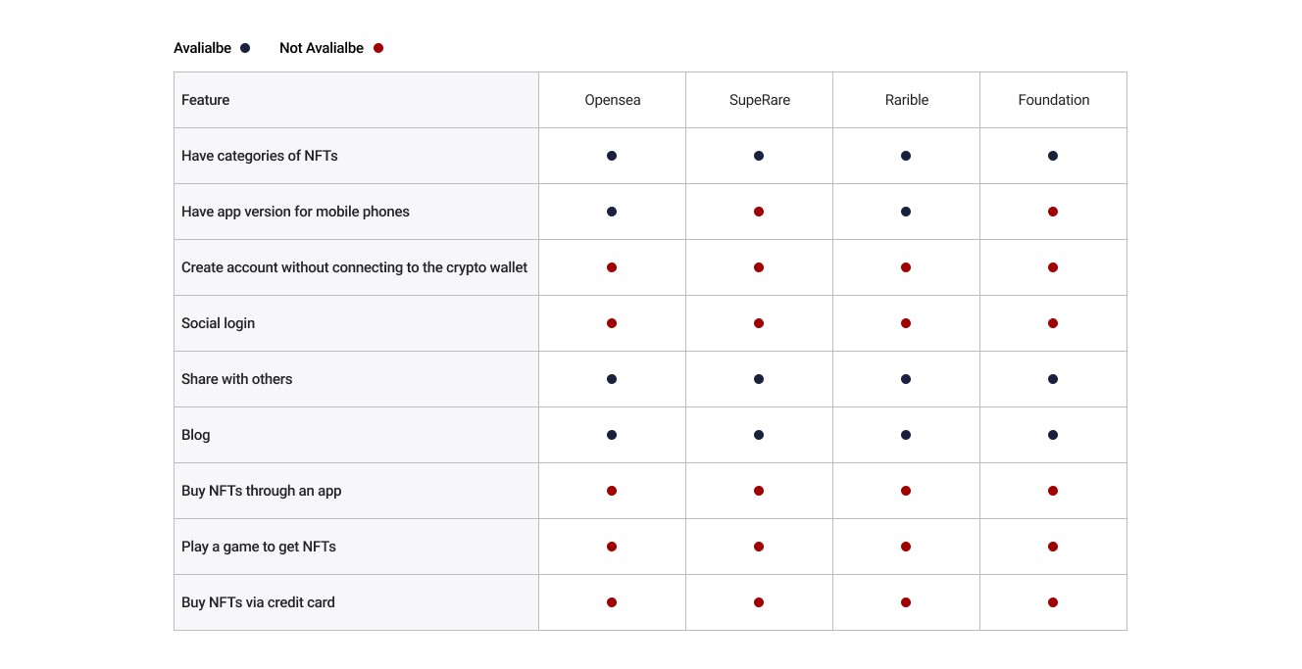Click SupeRare's dot in Share with others row
1302x669 pixels.
coord(759,379)
